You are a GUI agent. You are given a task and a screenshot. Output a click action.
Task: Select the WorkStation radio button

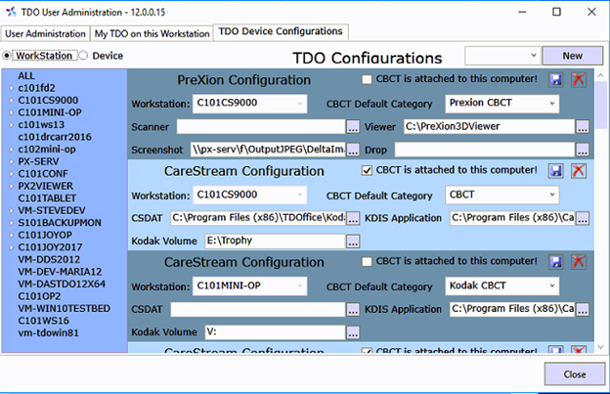point(10,56)
